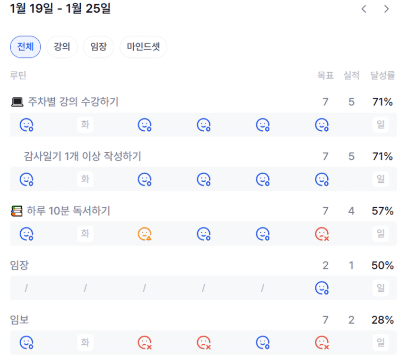The height and width of the screenshot is (364, 408).
Task: Toggle the 일 day box in 감사일기 row
Action: click(x=380, y=179)
